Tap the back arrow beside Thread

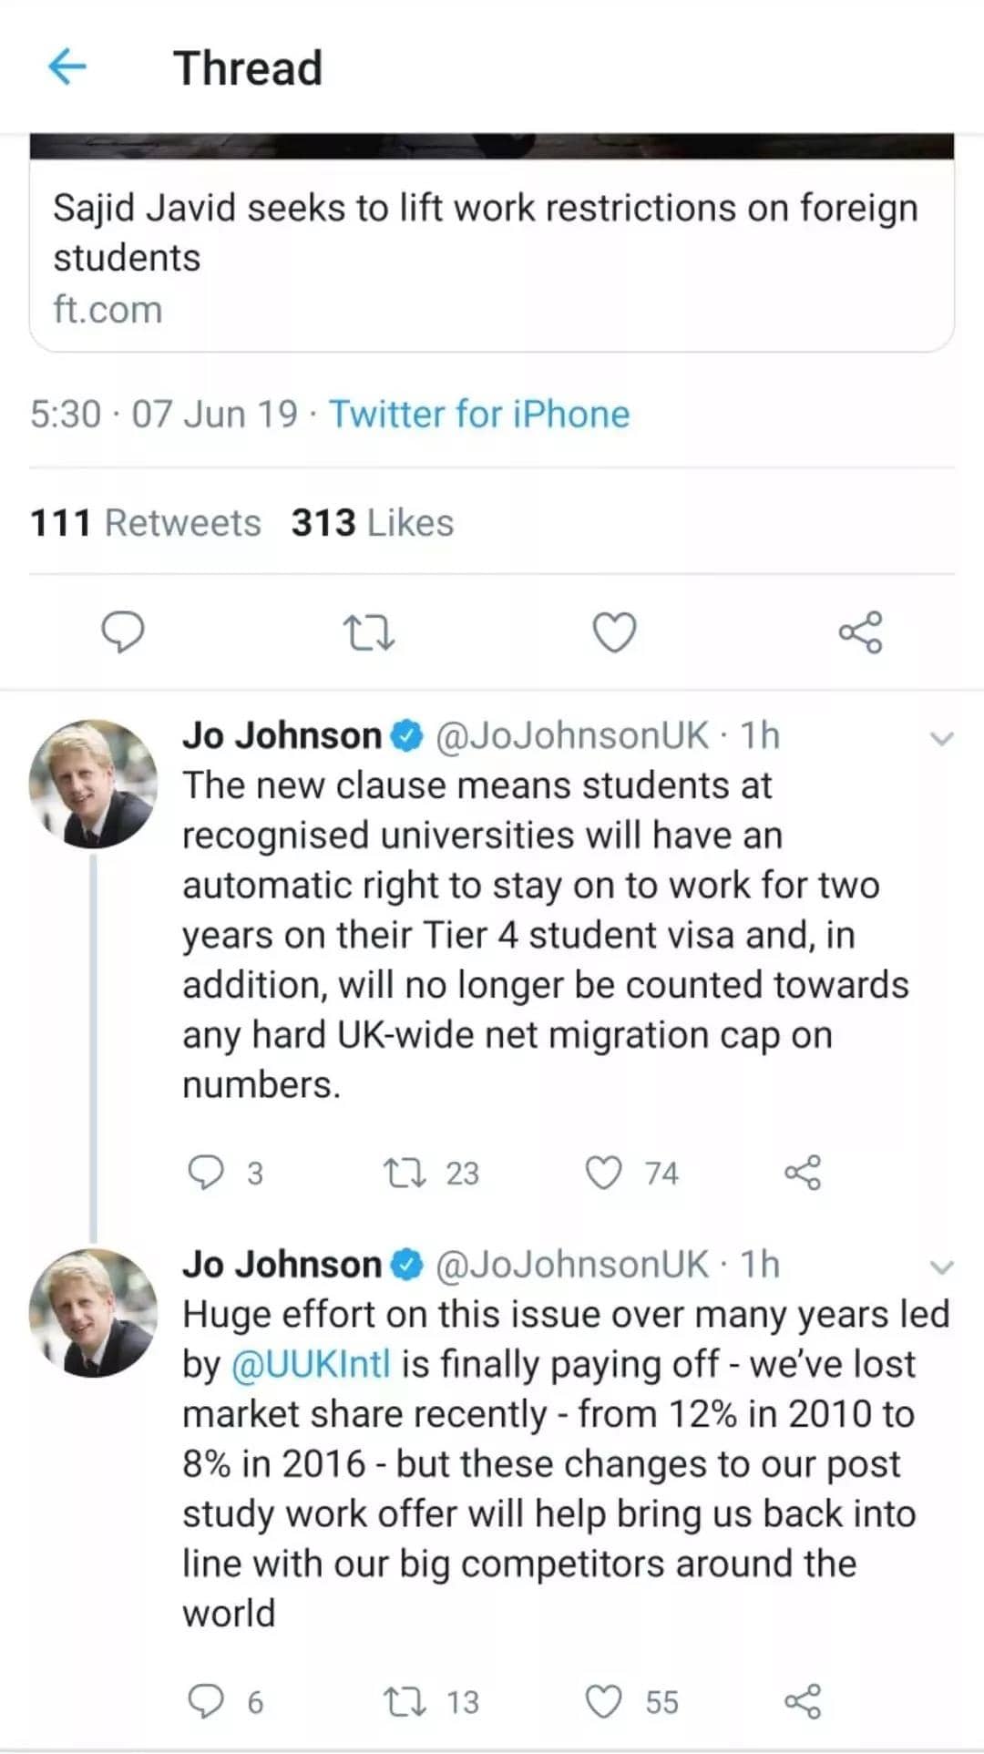(67, 67)
